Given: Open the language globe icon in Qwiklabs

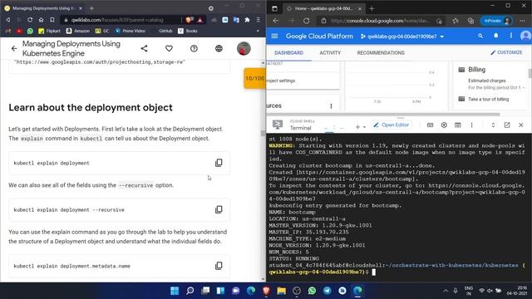Looking at the screenshot, I should tap(219, 48).
